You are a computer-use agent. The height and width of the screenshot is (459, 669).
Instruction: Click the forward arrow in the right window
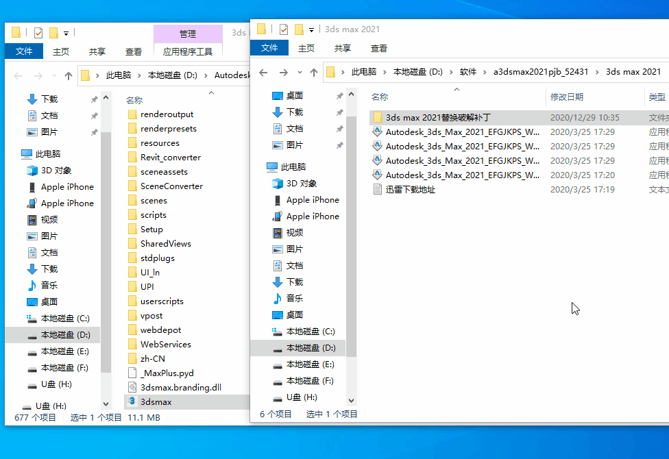[283, 72]
